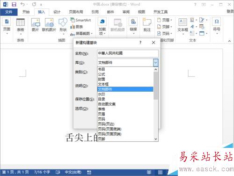The image size is (234, 176).
Task: Click the 图表 (Chart) button
Action: (77, 27)
